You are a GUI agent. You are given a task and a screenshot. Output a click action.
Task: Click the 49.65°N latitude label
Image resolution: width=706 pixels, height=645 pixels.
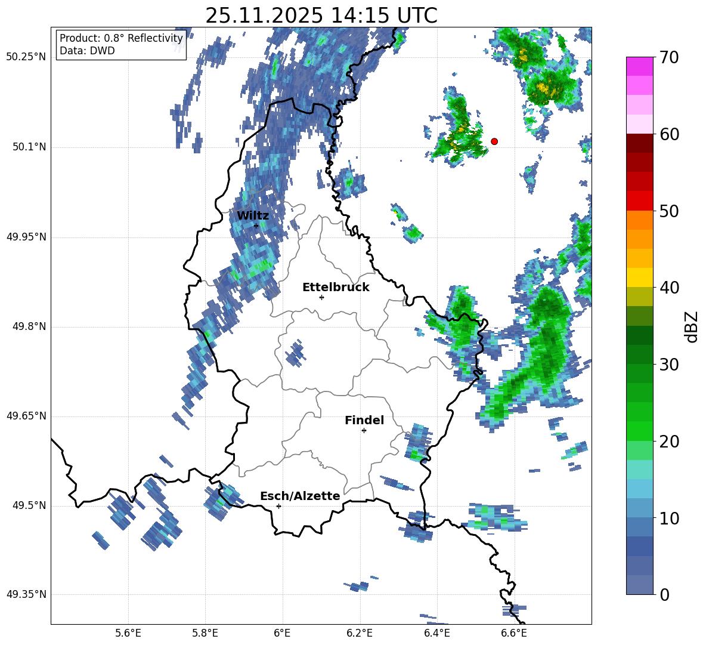[26, 416]
